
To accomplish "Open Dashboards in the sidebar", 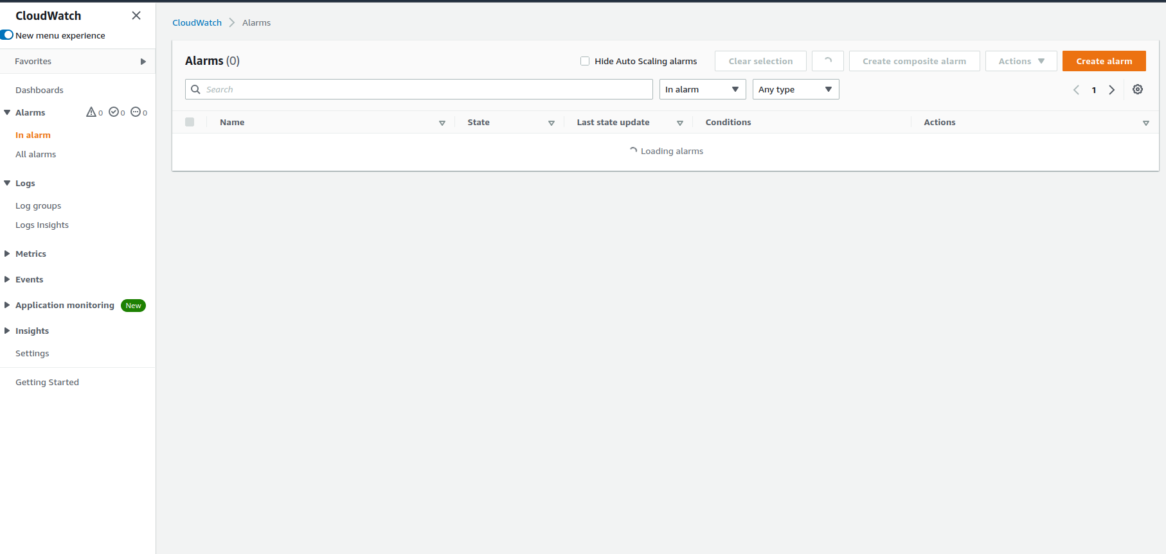I will point(39,90).
